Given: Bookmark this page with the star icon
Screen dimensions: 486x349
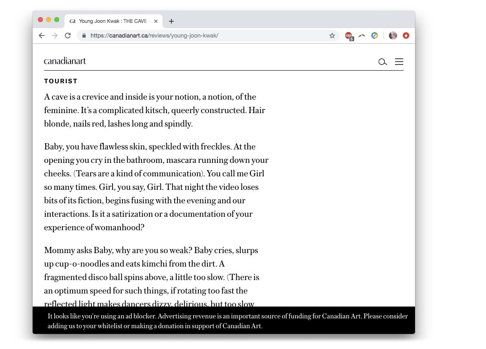Looking at the screenshot, I should (332, 36).
